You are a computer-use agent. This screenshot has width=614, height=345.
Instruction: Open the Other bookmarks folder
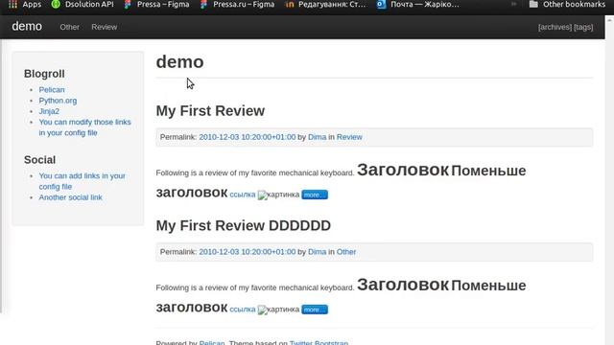[567, 4]
